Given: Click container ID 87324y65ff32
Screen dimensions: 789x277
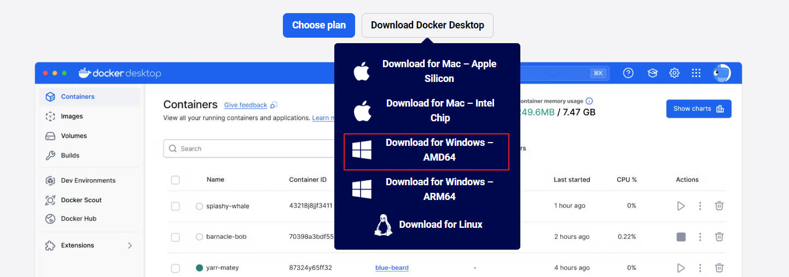Looking at the screenshot, I should [311, 268].
